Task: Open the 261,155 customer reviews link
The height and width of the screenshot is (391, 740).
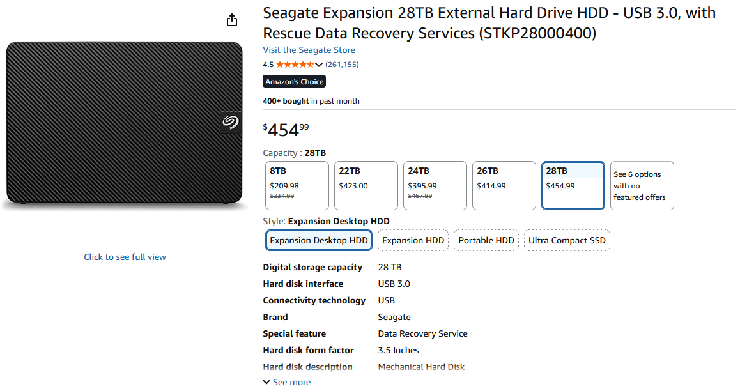Action: point(342,65)
